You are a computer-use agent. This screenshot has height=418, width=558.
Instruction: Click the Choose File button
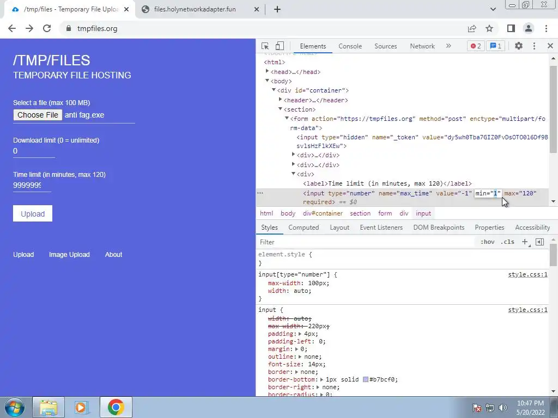click(38, 115)
